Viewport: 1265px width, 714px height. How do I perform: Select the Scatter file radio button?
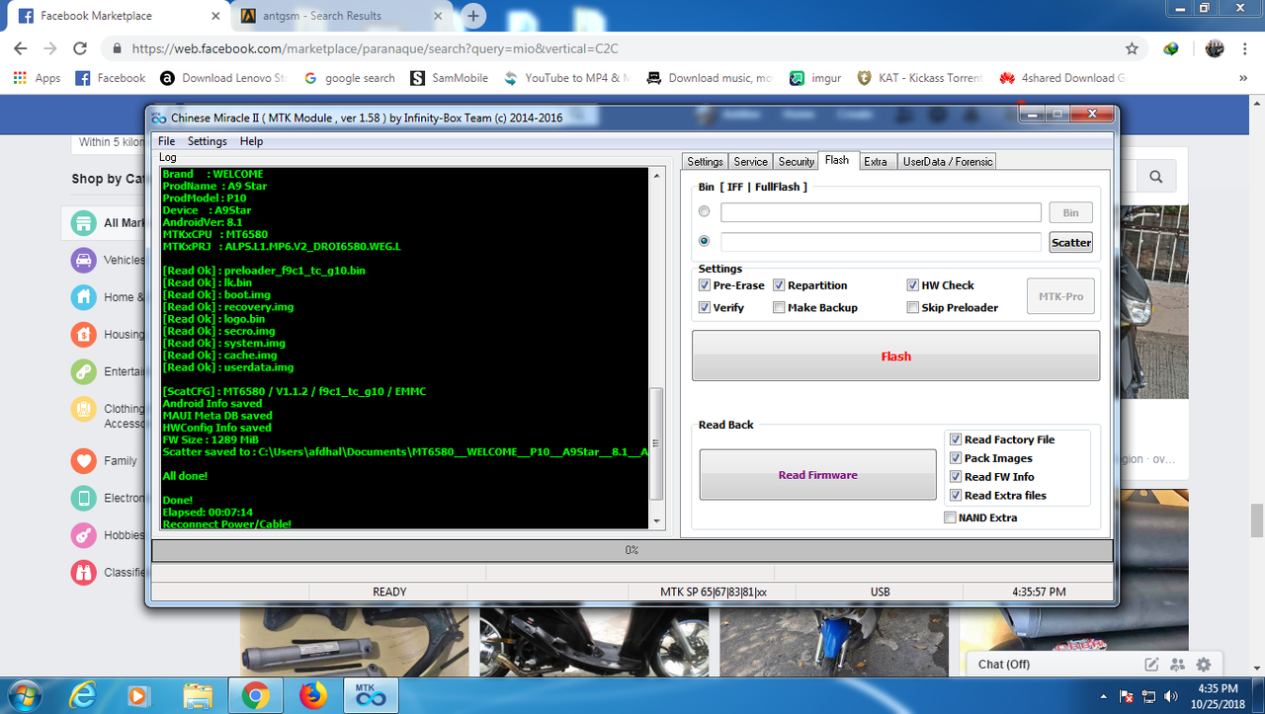coord(704,240)
